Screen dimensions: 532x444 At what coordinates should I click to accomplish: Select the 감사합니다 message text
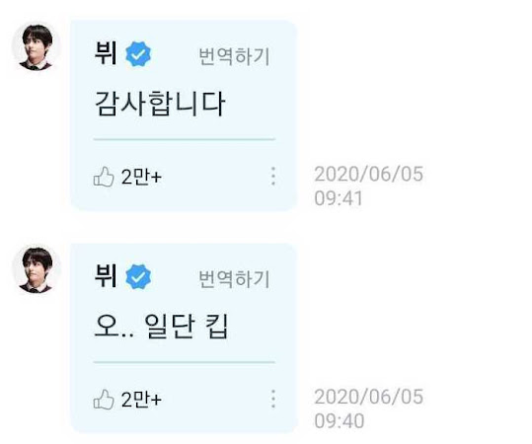tap(160, 104)
